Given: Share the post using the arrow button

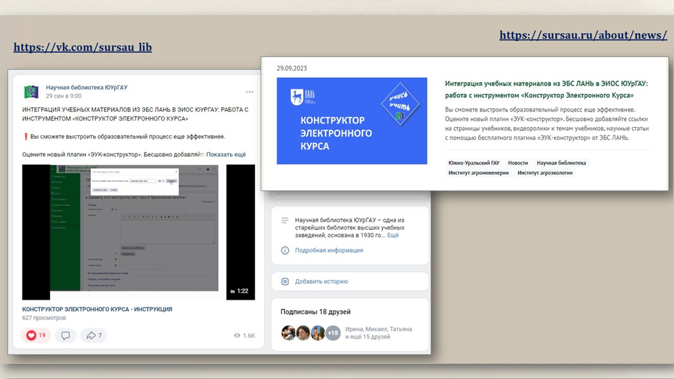Looking at the screenshot, I should coord(94,335).
